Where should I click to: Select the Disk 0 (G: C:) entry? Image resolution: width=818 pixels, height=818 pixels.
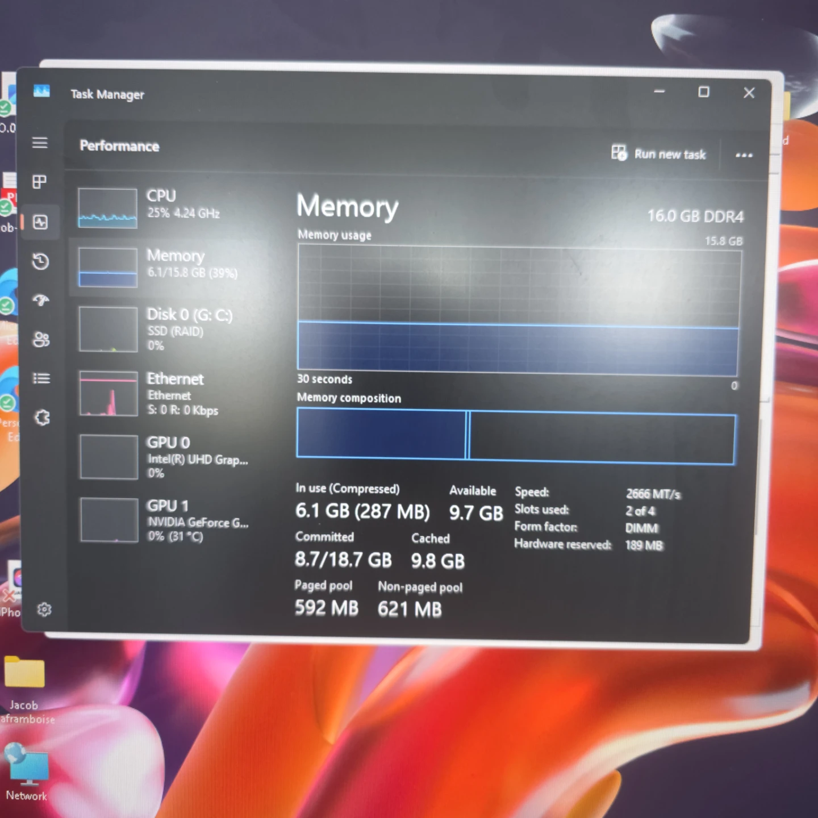coord(169,329)
